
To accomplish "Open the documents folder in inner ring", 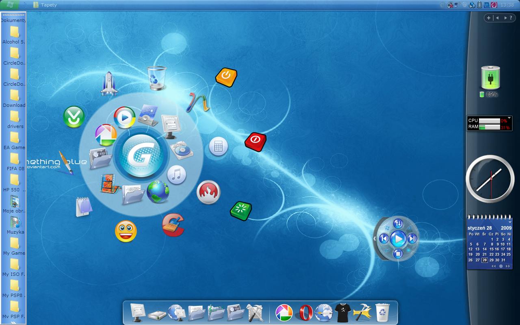I will coord(133,194).
